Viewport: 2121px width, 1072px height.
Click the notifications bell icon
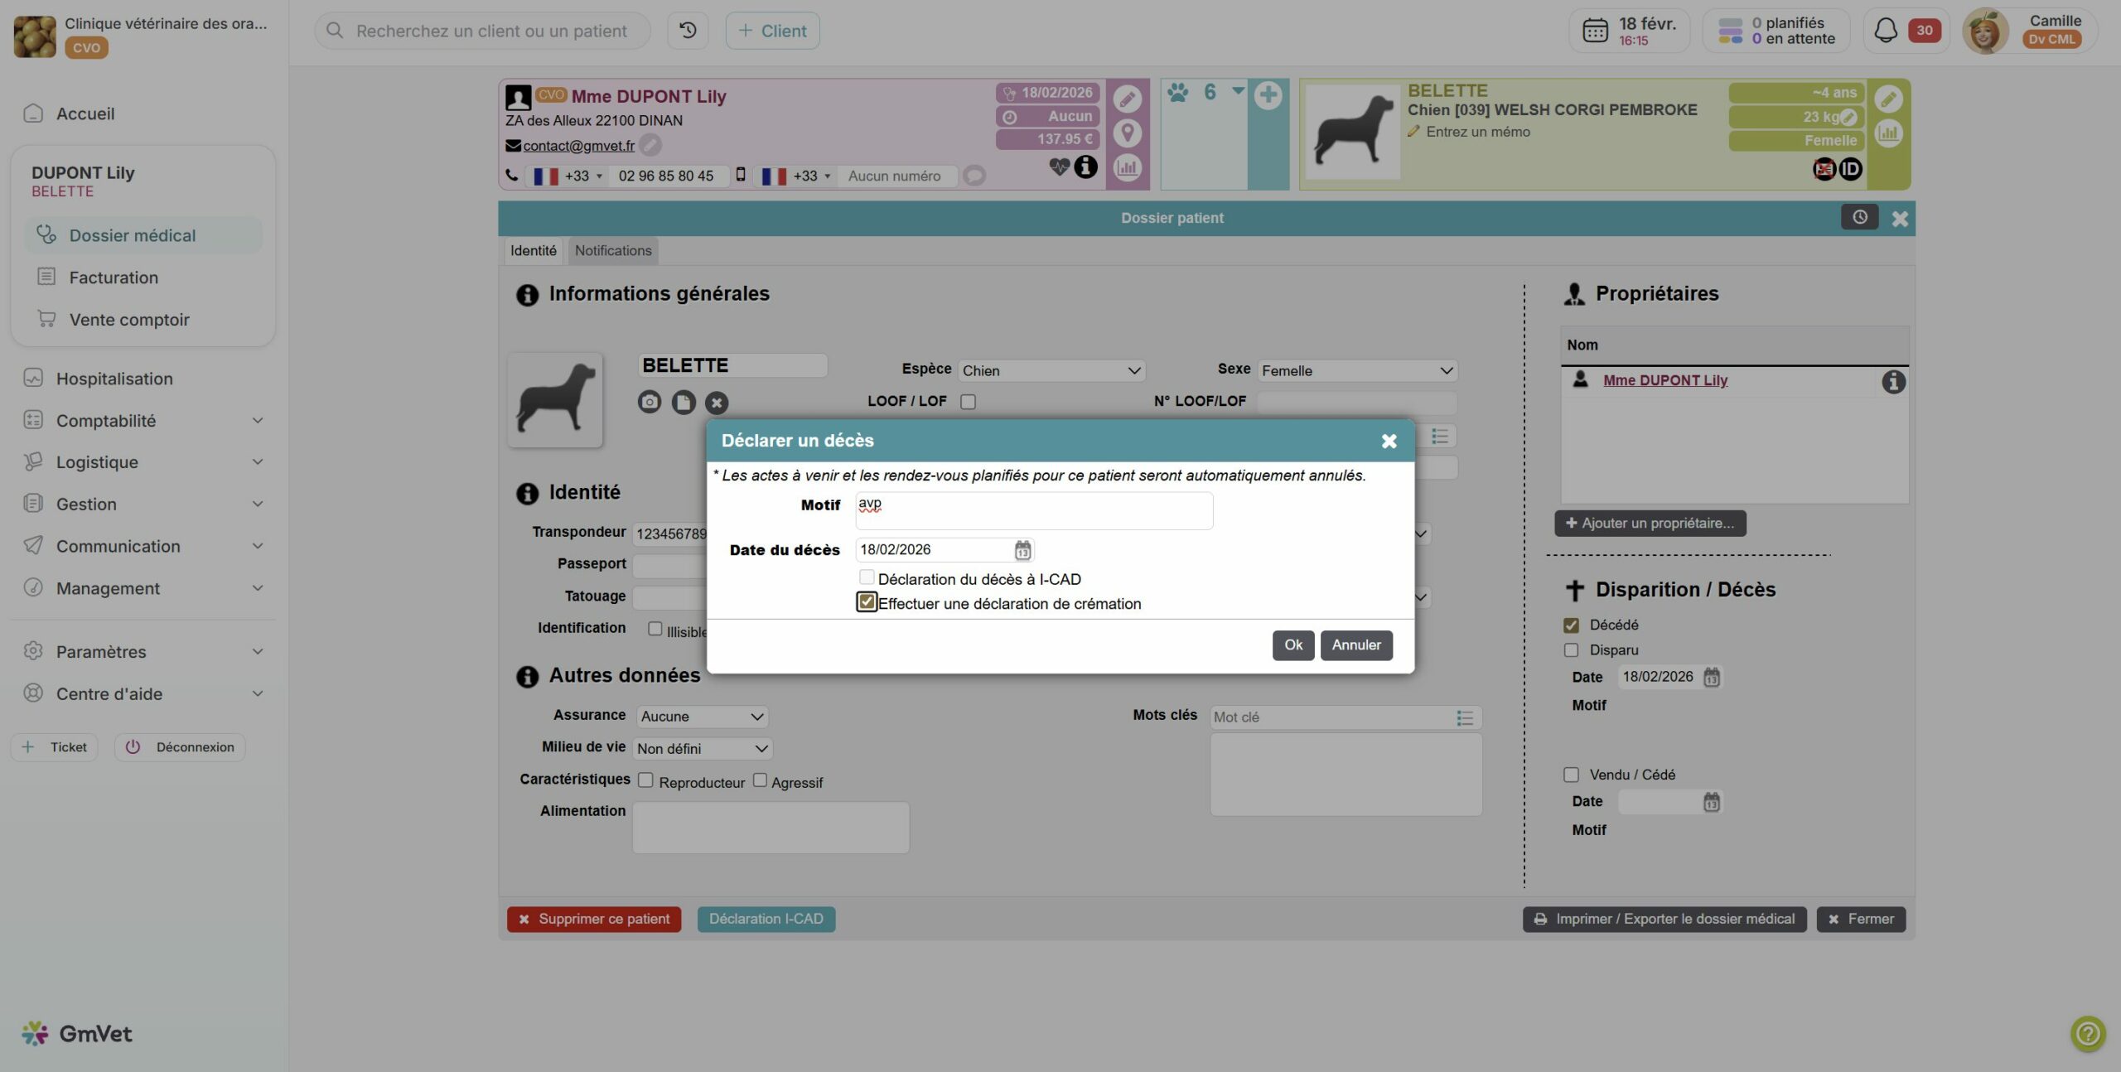[1885, 31]
